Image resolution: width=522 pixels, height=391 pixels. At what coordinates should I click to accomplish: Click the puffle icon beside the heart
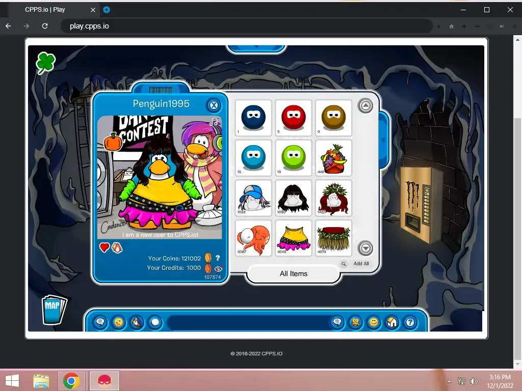point(117,247)
